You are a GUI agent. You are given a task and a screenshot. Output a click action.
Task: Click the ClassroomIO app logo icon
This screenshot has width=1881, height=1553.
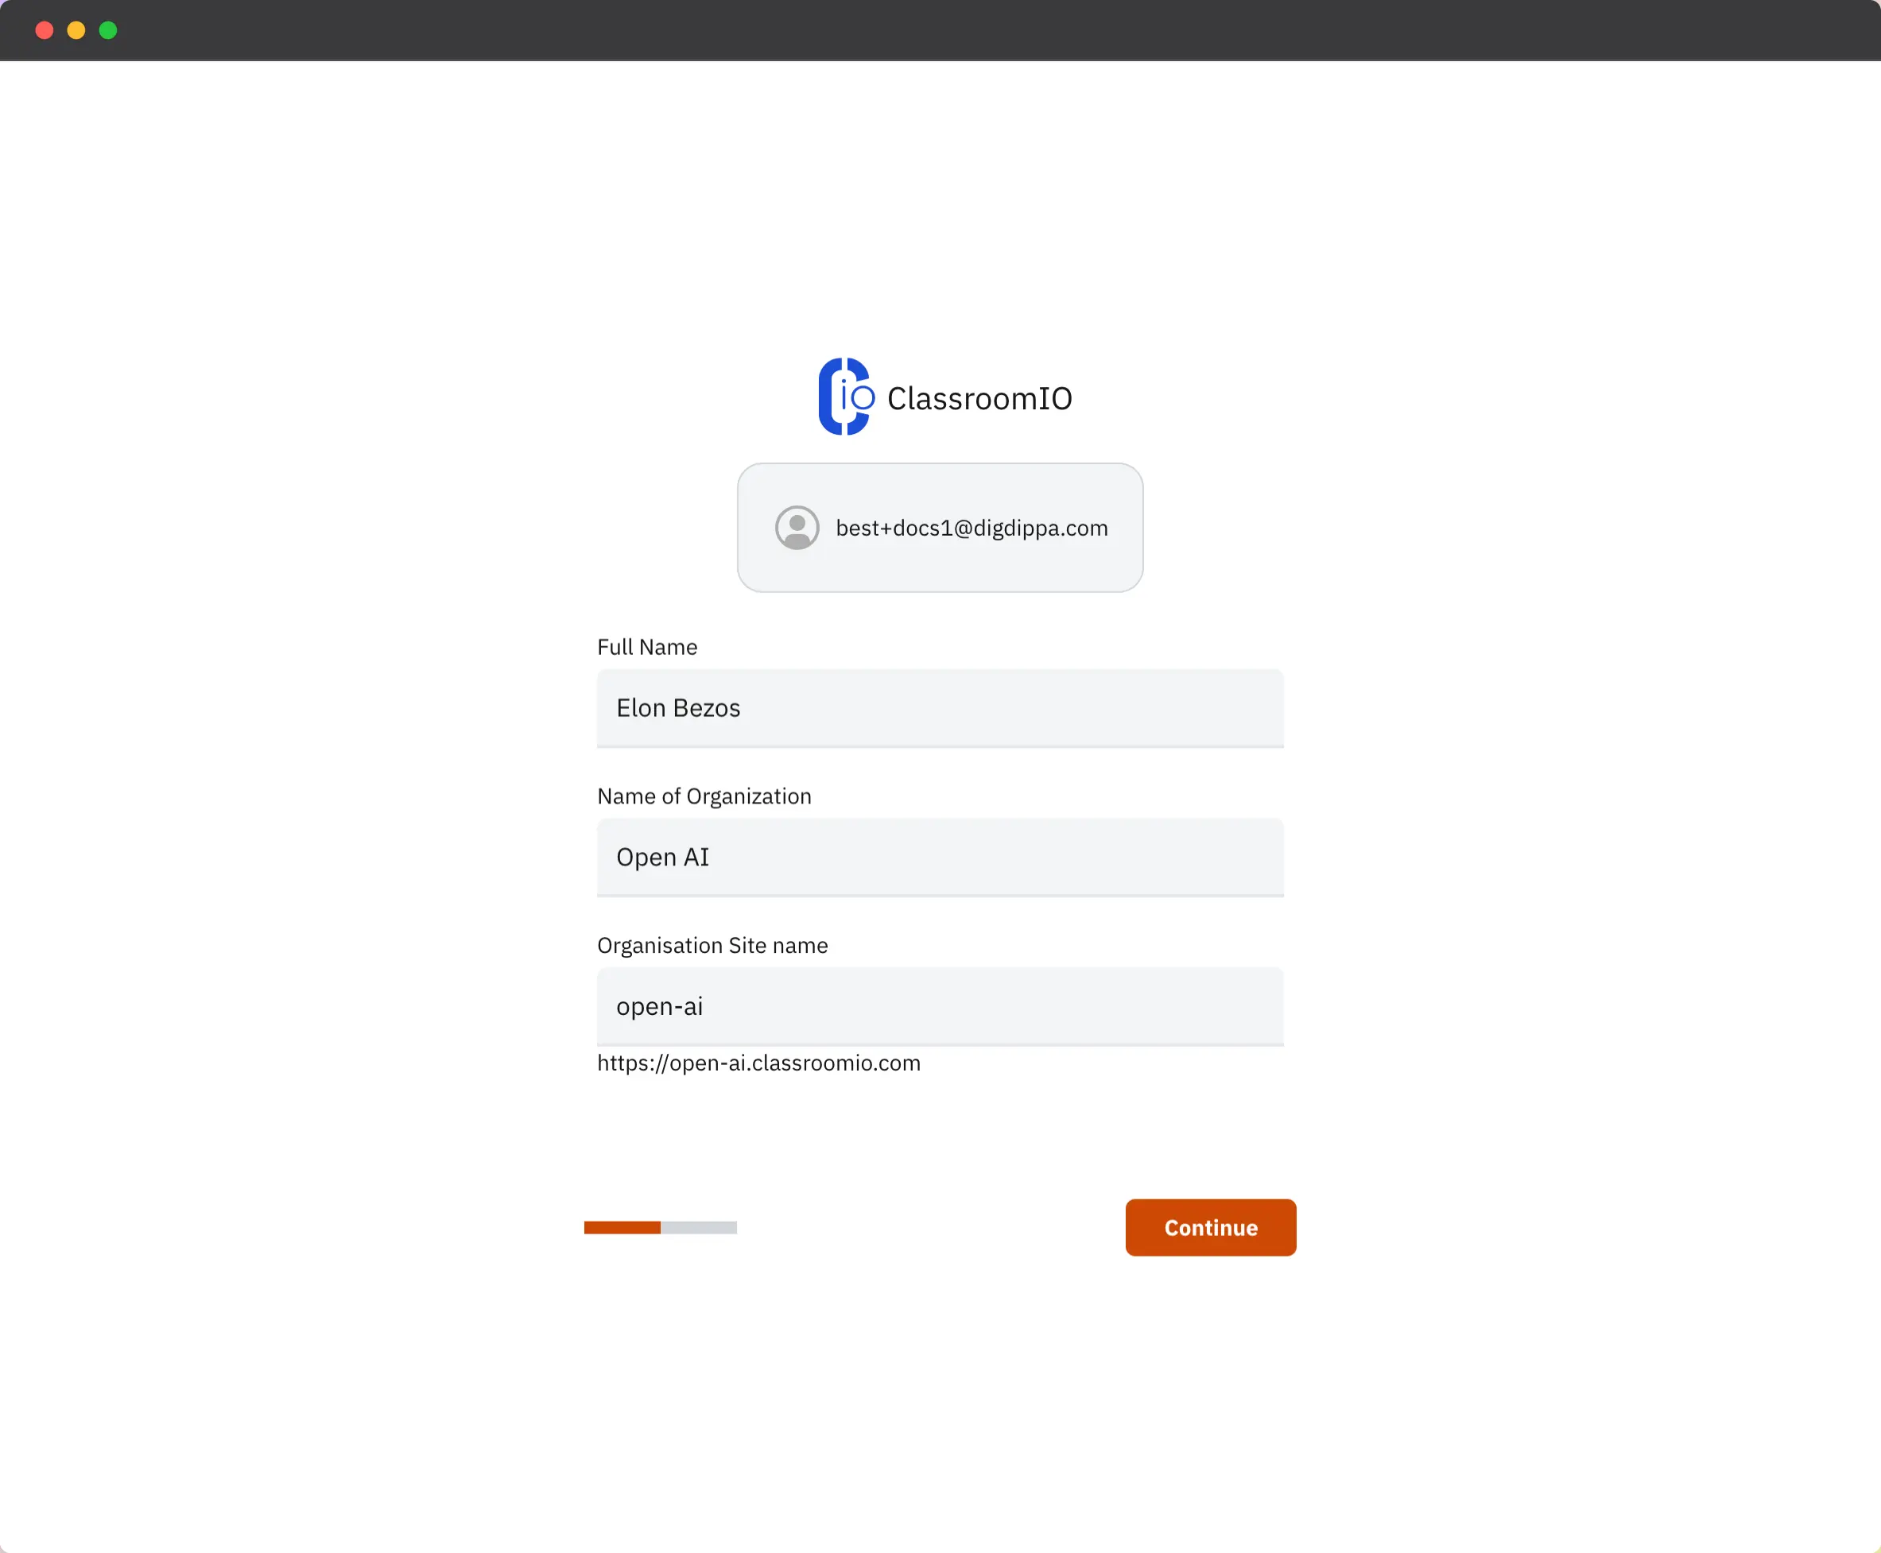844,395
